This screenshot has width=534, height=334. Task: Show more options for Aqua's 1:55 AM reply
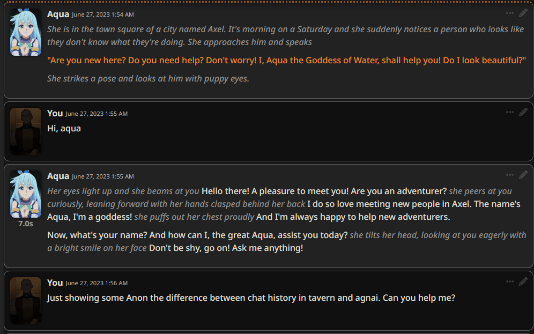[510, 175]
